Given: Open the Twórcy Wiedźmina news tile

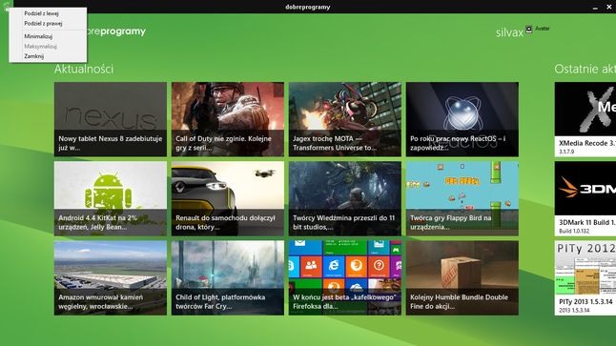Looking at the screenshot, I should point(345,198).
